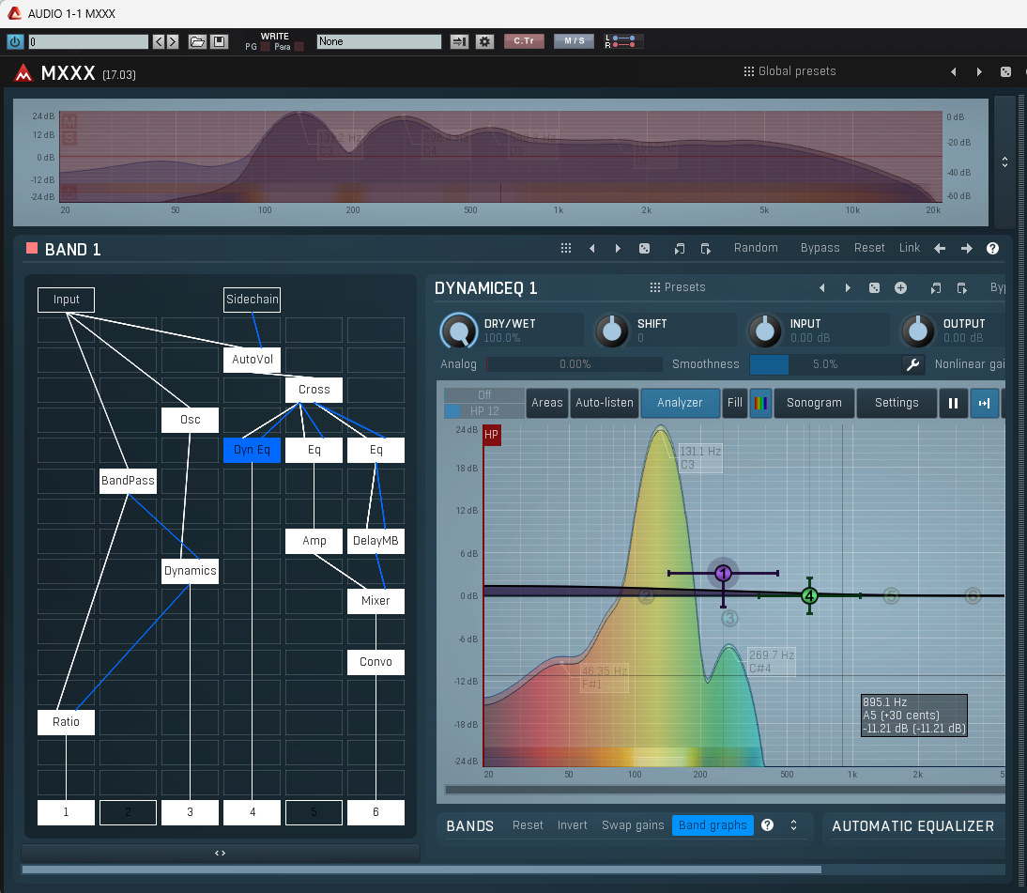
Task: Click Band 1 randomize dice icon
Action: 645,248
